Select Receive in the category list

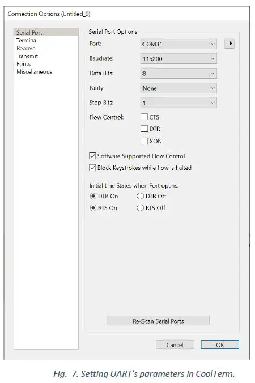tap(26, 48)
